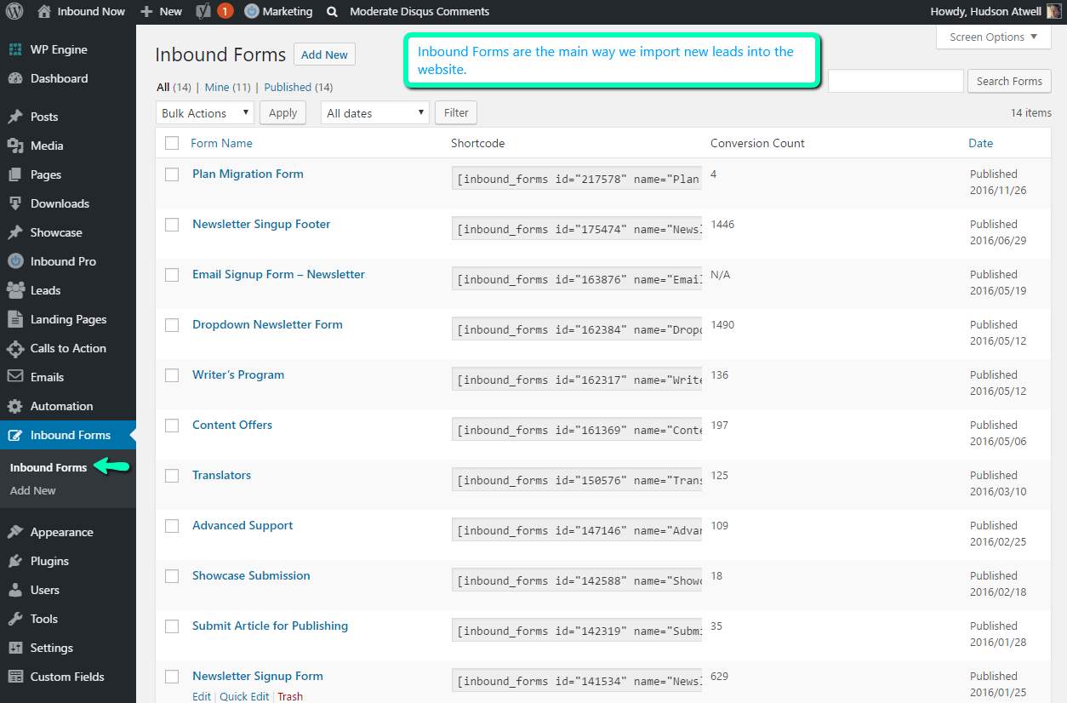Open the Plan Migration Form link
The image size is (1067, 703).
point(248,174)
